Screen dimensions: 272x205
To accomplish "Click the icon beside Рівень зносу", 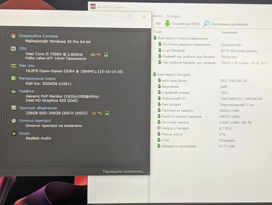I will pos(159,134).
